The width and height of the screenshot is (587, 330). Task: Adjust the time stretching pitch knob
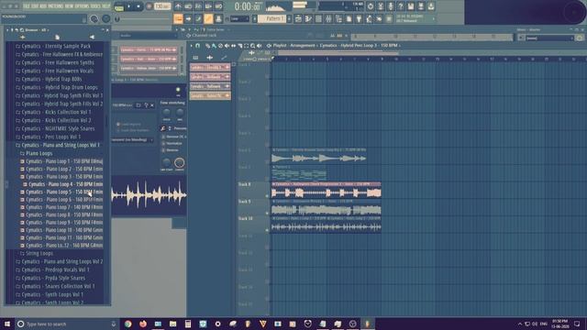coord(167,112)
